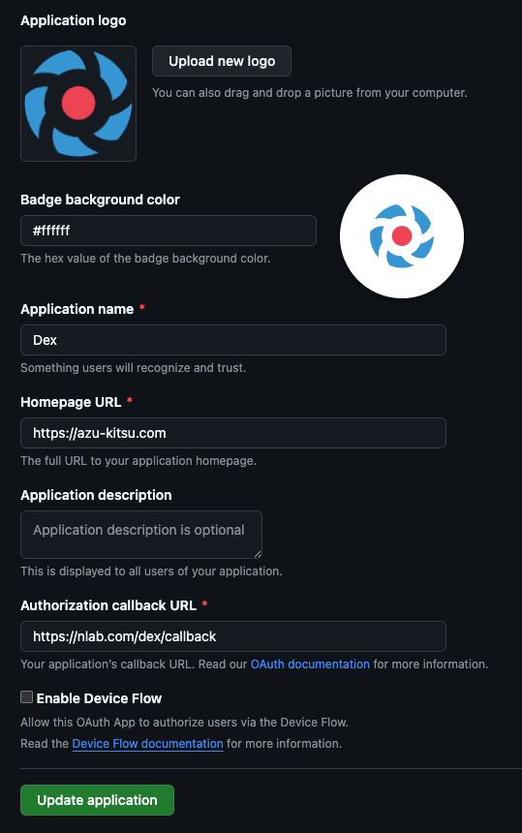522x833 pixels.
Task: Click the square Dex application logo image
Action: pos(78,104)
